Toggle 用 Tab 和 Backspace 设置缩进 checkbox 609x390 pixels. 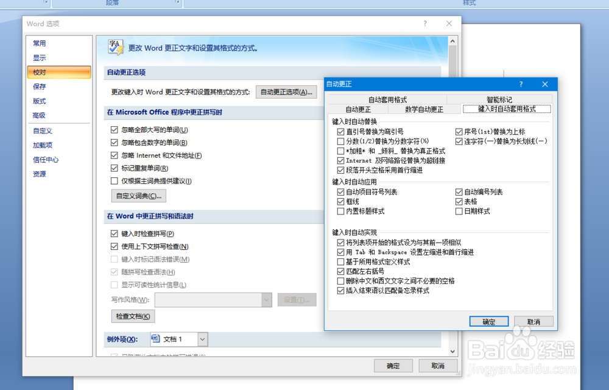(340, 252)
